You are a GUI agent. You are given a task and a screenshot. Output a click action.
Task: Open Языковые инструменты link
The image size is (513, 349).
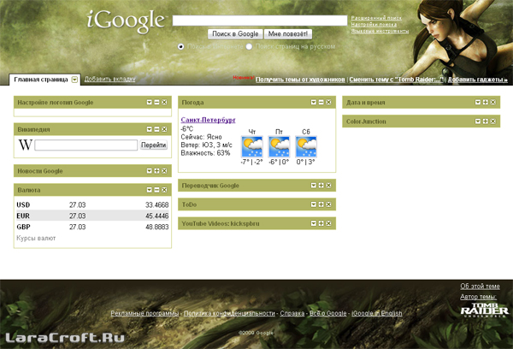[x=380, y=31]
